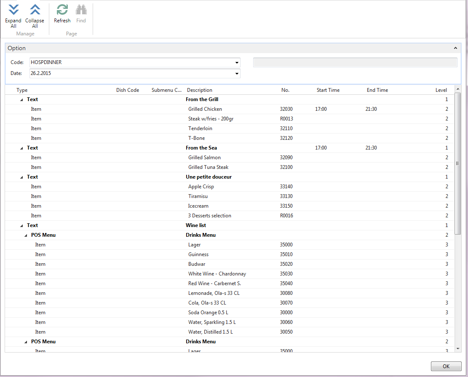Collapse the Wine list group

point(21,226)
